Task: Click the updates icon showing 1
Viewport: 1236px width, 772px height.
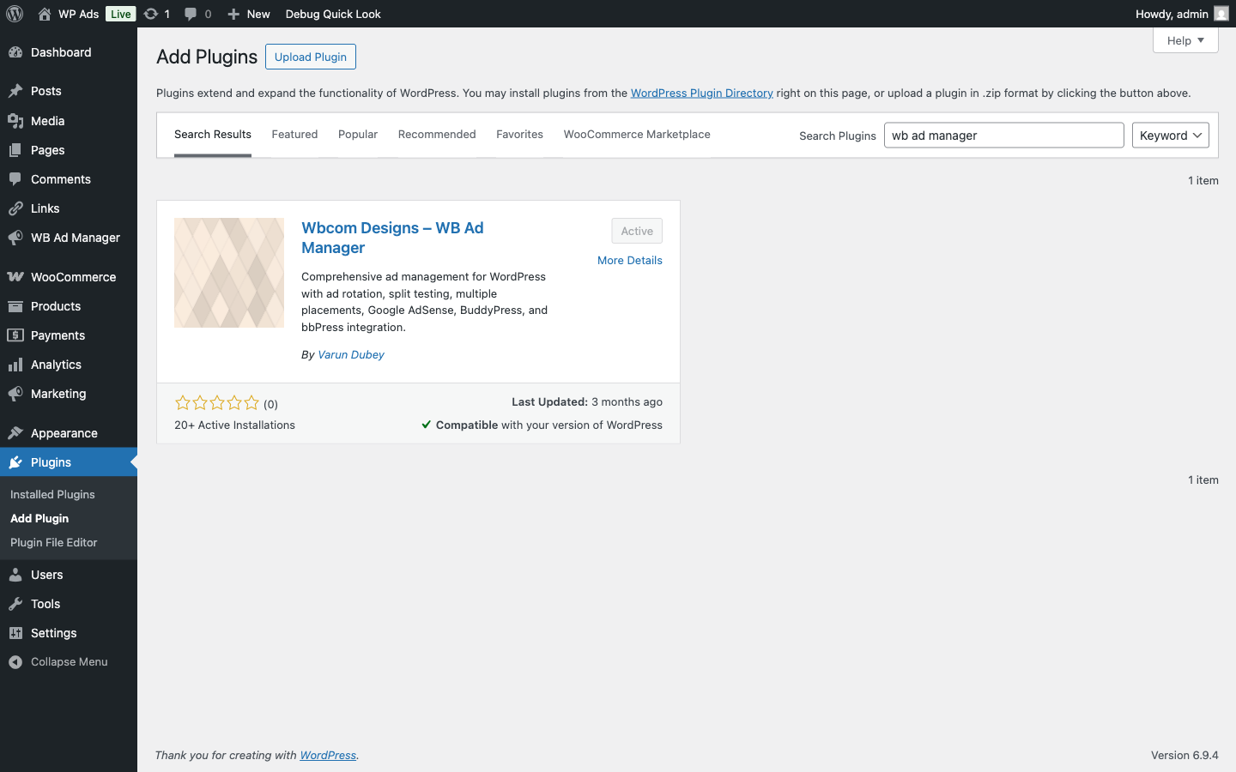Action: 151,14
